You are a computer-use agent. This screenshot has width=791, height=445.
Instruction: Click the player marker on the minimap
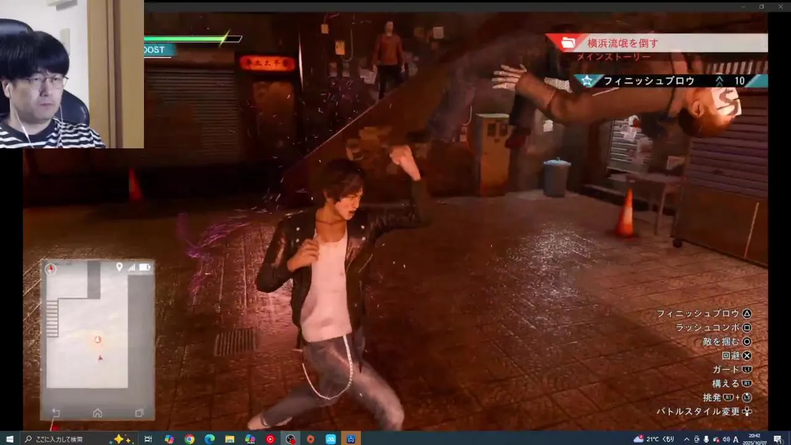(x=98, y=340)
